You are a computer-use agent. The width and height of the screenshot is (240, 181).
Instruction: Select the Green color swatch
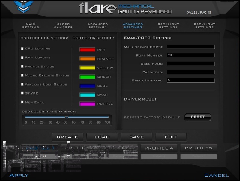(x=87, y=77)
